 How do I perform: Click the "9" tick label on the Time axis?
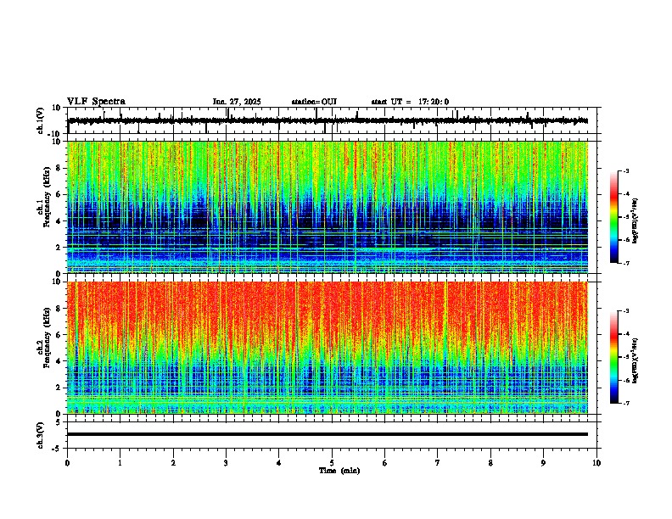point(543,463)
